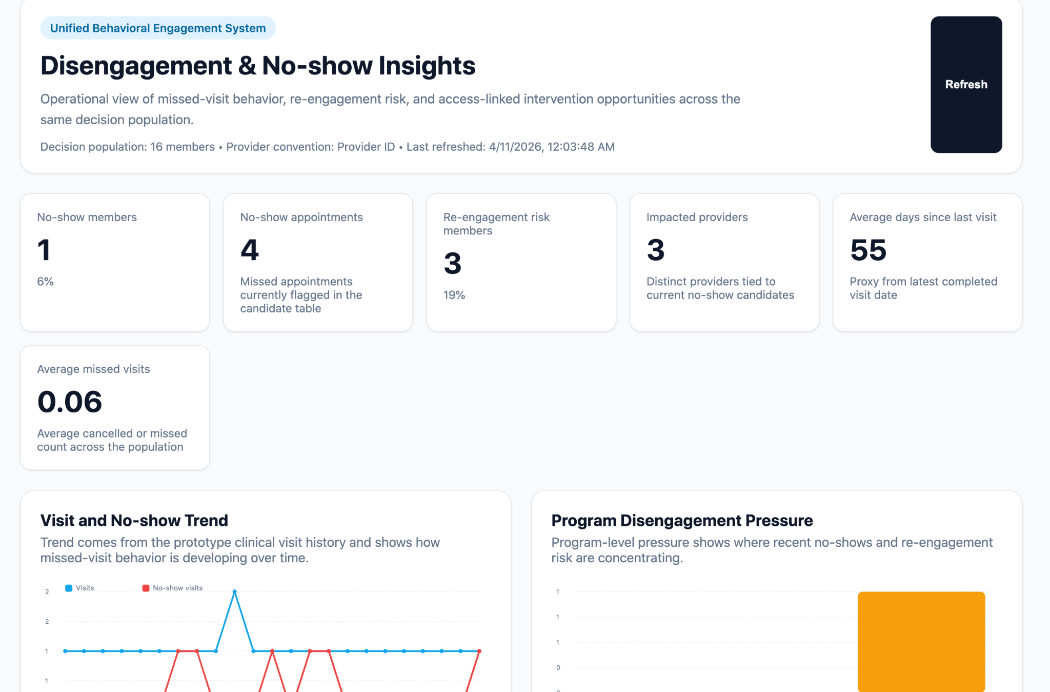This screenshot has width=1050, height=692.
Task: Select the Re-engagement risk members card
Action: (521, 262)
